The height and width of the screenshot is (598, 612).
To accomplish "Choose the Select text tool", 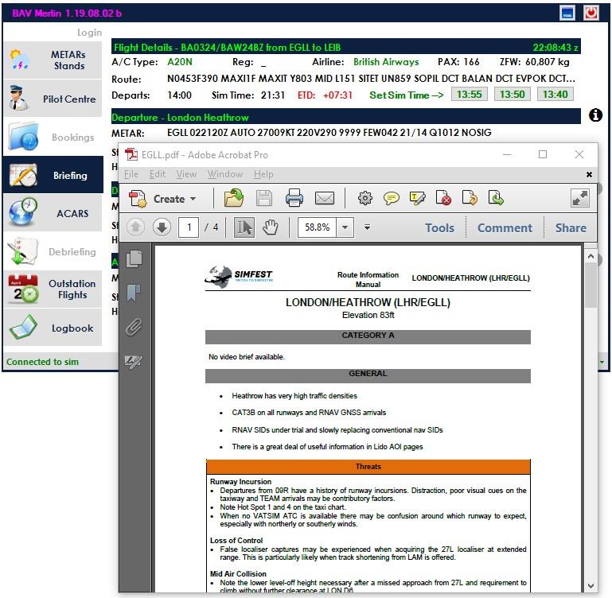I will (244, 227).
